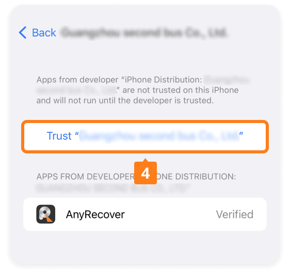290x278 pixels.
Task: Click the APPS FROM DEVELOPER section header
Action: pyautogui.click(x=85, y=177)
